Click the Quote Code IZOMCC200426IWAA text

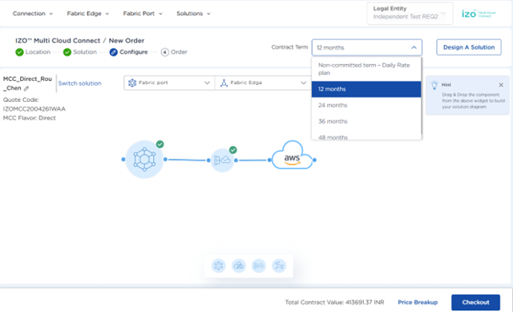coord(34,104)
